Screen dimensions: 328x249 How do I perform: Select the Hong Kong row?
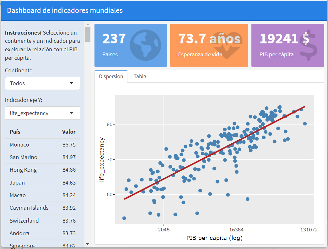tap(43, 170)
